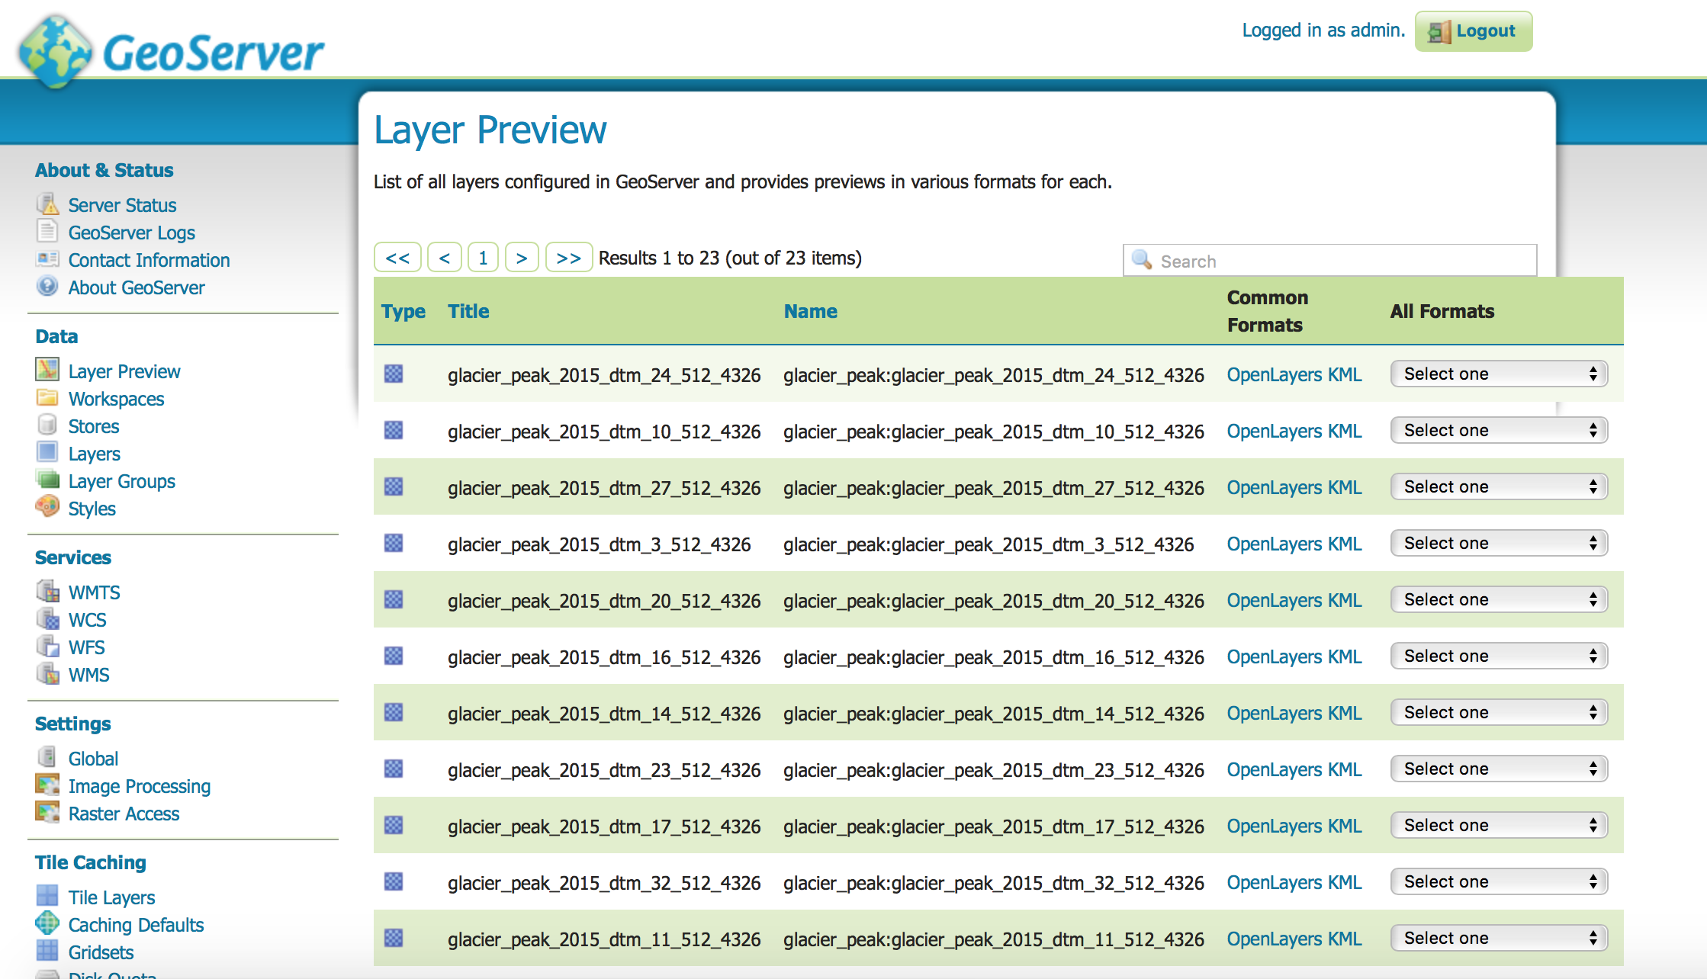Click the Layer Preview map icon
The width and height of the screenshot is (1707, 979).
(x=47, y=370)
